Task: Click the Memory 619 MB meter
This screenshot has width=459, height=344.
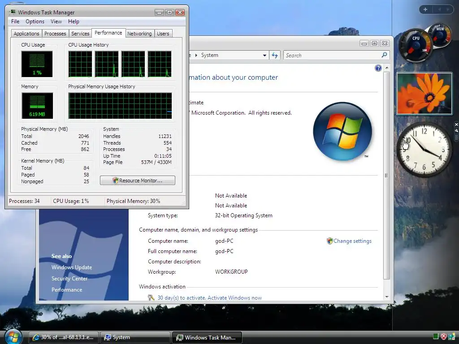Action: coord(37,106)
